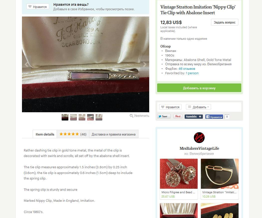Open Доставка и правила магазина tab
262x218 pixels.
[x=114, y=134]
